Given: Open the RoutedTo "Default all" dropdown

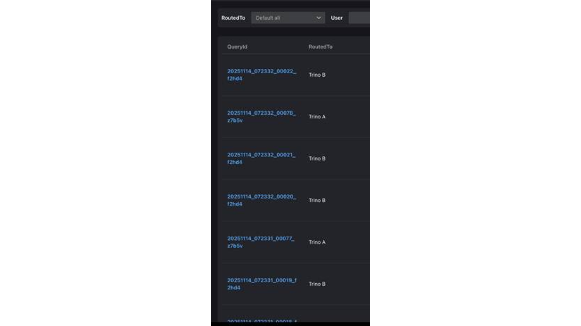Looking at the screenshot, I should point(284,18).
